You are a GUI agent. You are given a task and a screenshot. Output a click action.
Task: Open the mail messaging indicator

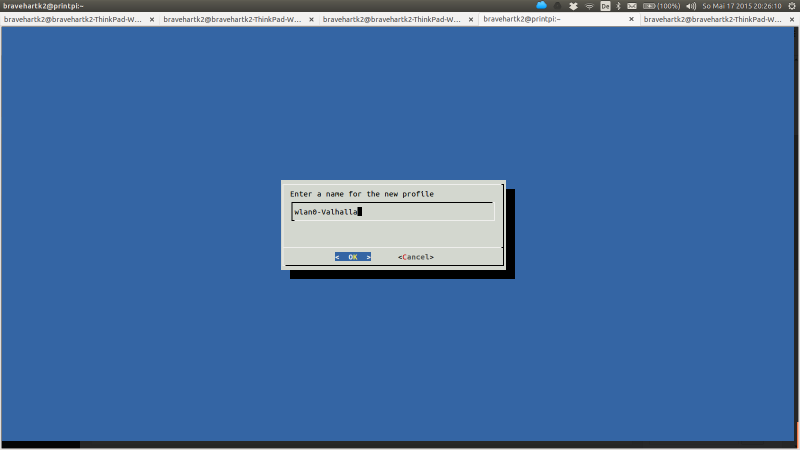point(632,6)
